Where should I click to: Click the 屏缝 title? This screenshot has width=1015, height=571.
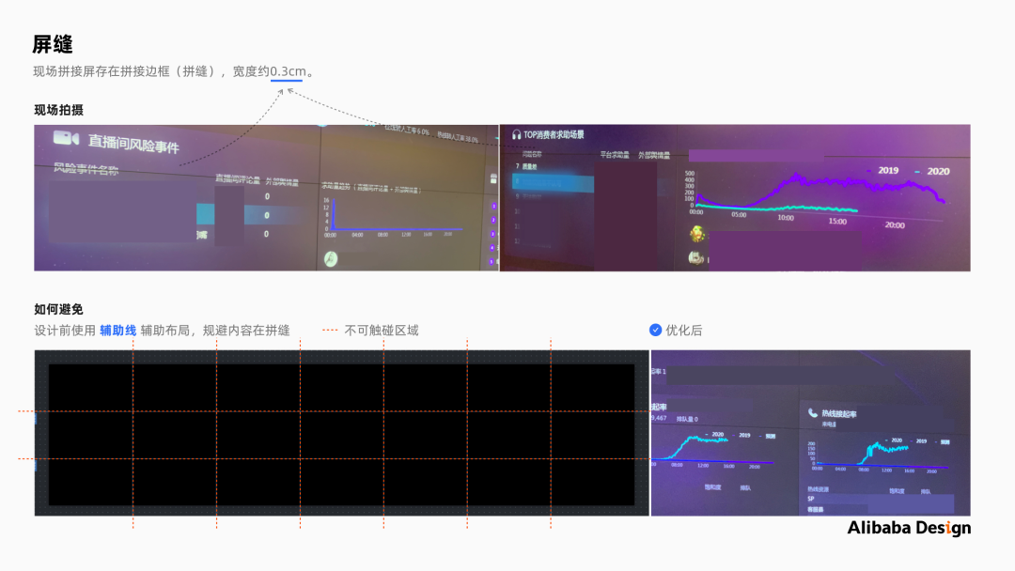tap(53, 44)
